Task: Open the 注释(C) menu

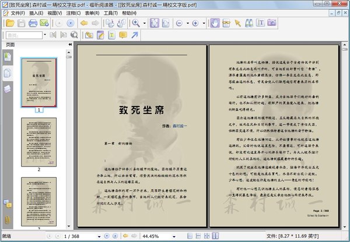Action: [x=73, y=13]
